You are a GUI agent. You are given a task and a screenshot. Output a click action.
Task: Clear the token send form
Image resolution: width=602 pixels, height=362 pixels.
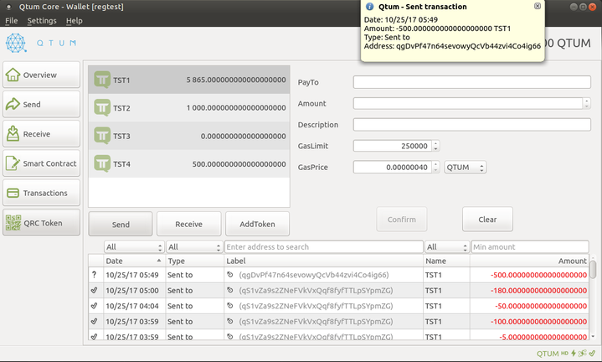[487, 220]
